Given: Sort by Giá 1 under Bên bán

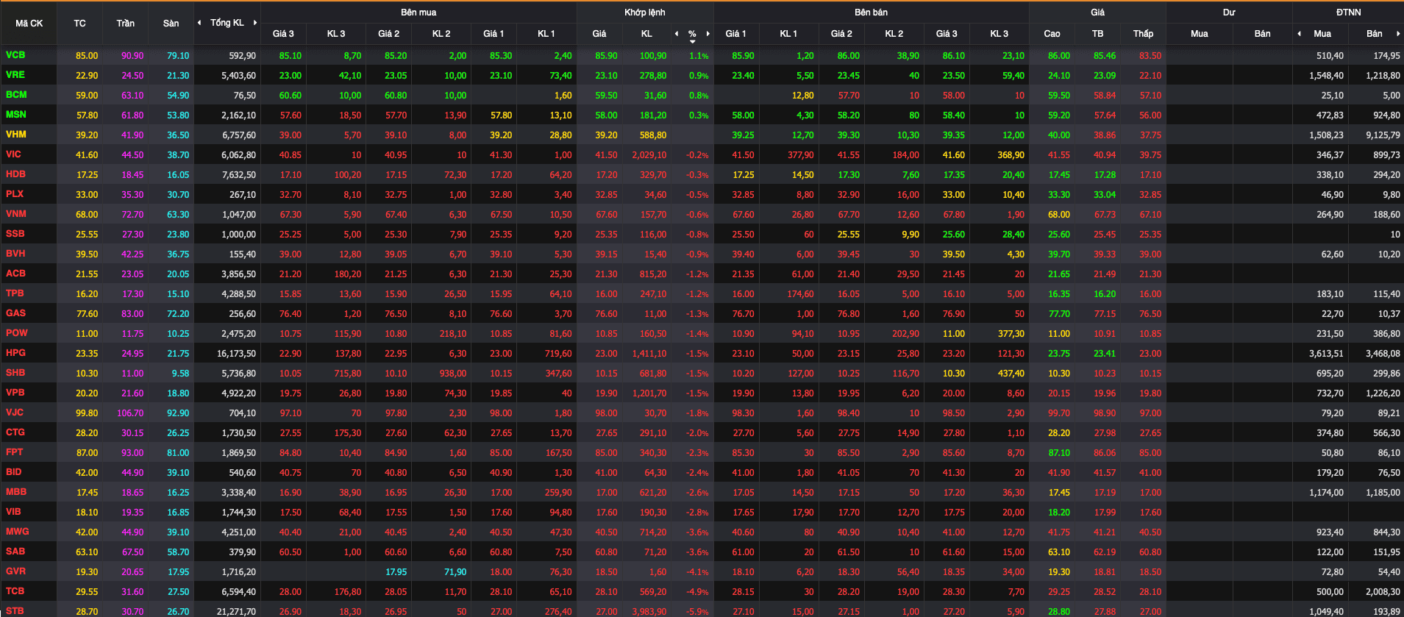Looking at the screenshot, I should (x=735, y=34).
